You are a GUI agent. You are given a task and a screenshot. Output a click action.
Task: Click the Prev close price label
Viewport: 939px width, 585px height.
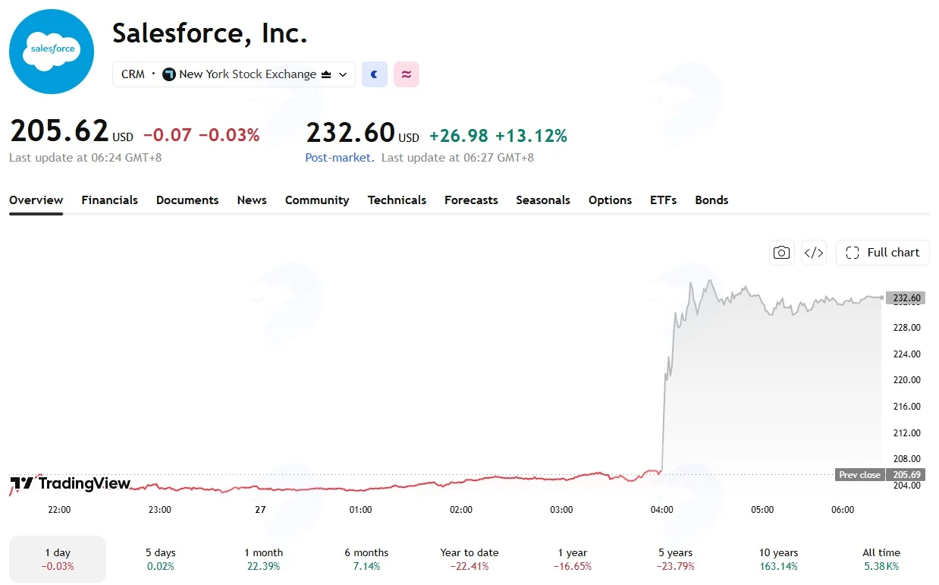(x=859, y=475)
